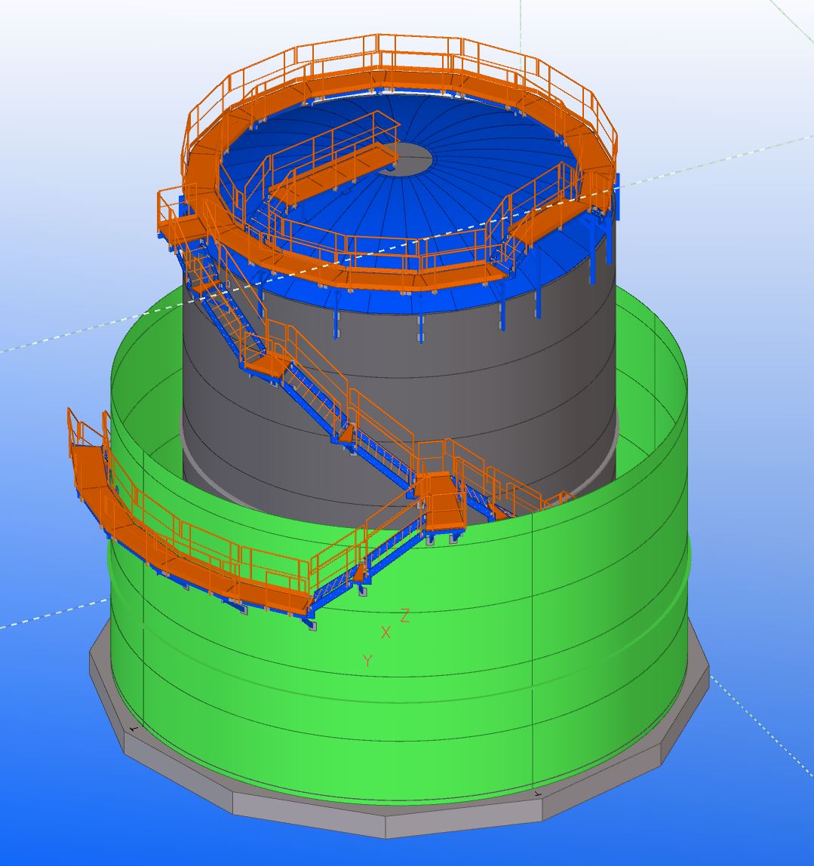Select the radial roof walkway to center
Screen dimensions: 814x866
(332, 172)
